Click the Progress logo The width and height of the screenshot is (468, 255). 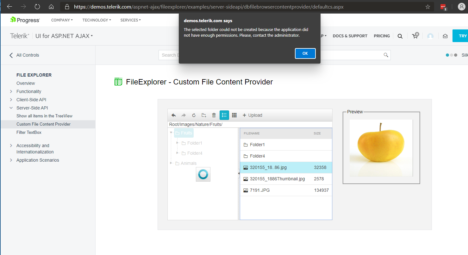[25, 20]
